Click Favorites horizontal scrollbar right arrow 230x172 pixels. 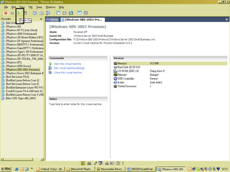click(x=42, y=159)
